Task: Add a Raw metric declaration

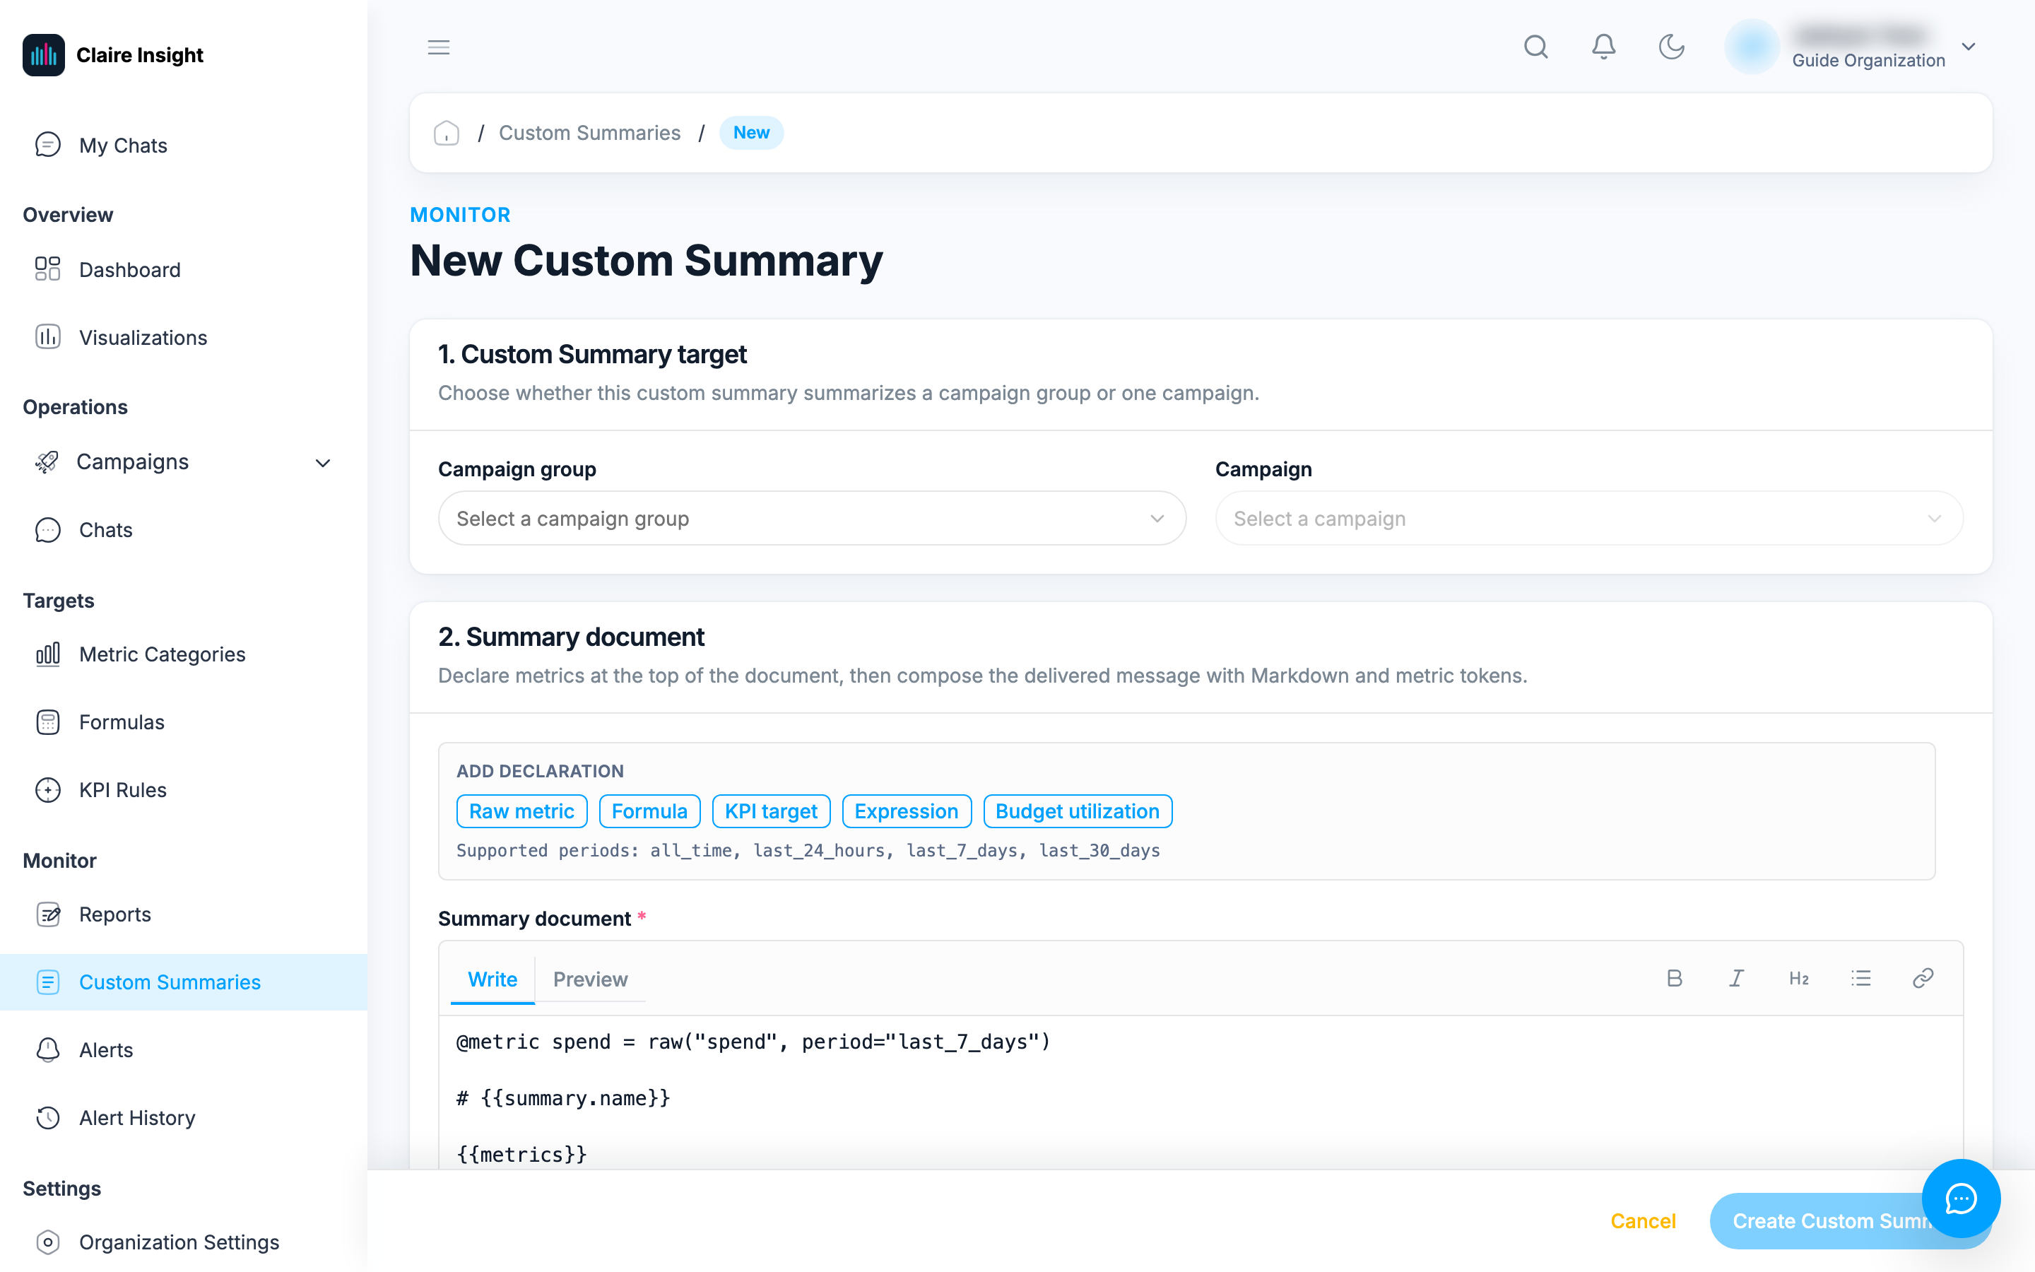Action: (521, 811)
